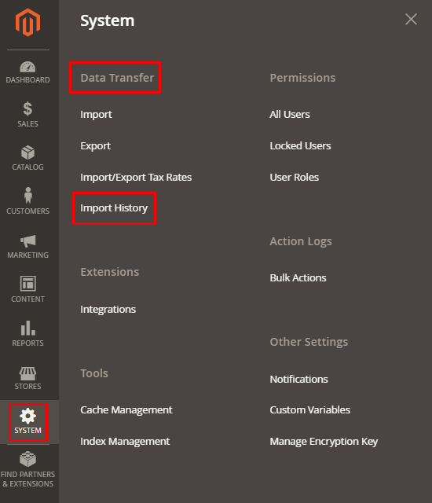Open the Sales dollar sign icon
The width and height of the screenshot is (432, 503).
[x=27, y=108]
